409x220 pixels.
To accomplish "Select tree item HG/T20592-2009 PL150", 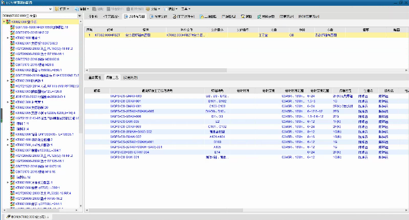I will point(44,49).
